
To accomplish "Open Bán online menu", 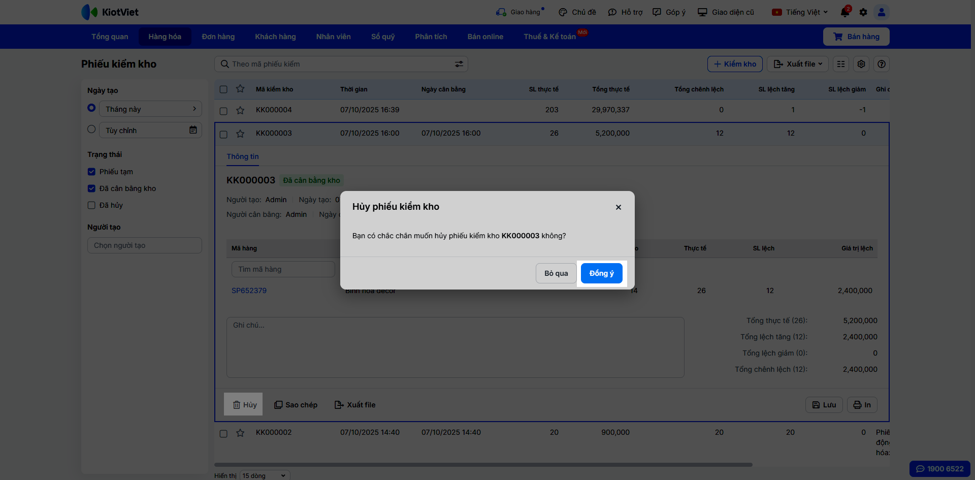I will pyautogui.click(x=485, y=37).
